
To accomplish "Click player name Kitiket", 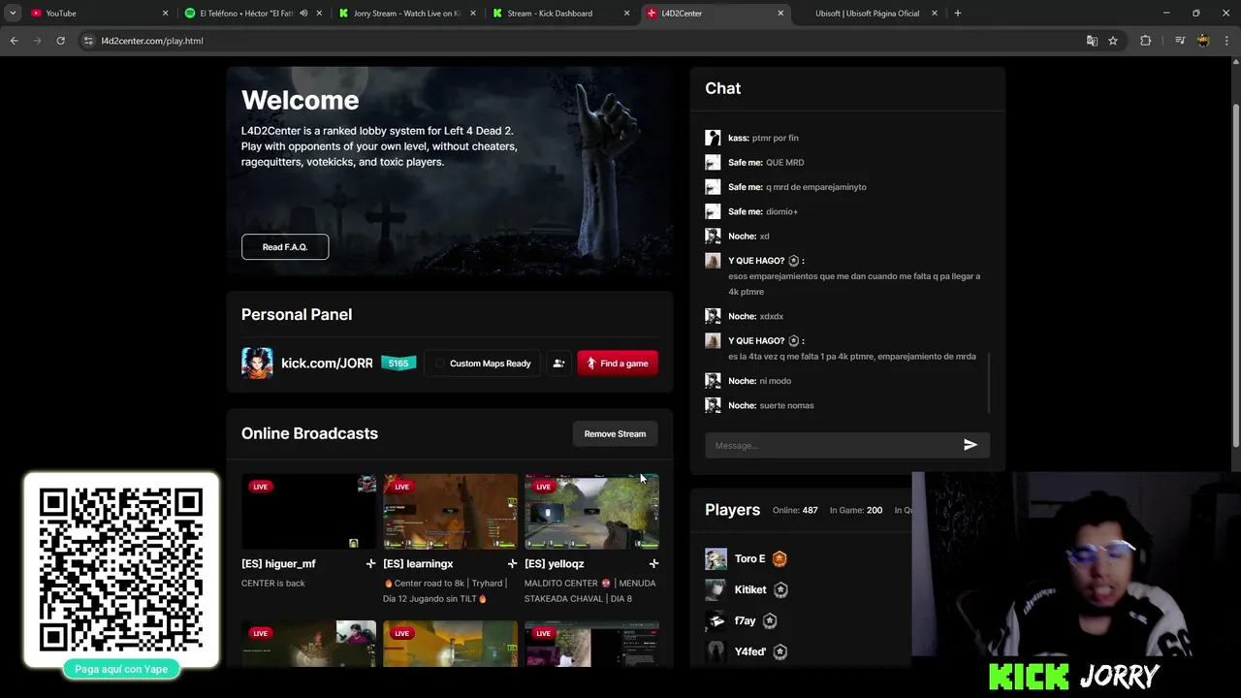I will [750, 589].
